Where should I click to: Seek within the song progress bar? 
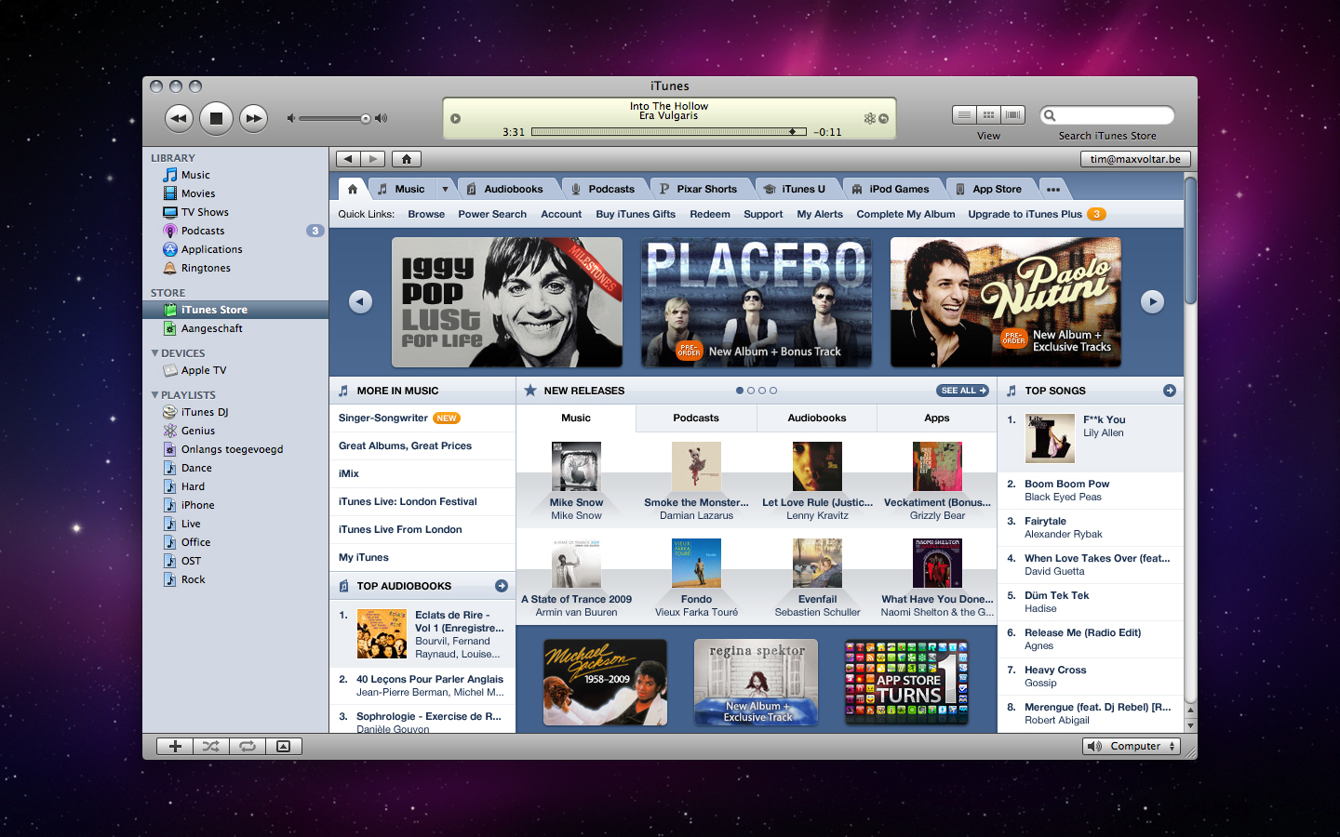pos(668,132)
